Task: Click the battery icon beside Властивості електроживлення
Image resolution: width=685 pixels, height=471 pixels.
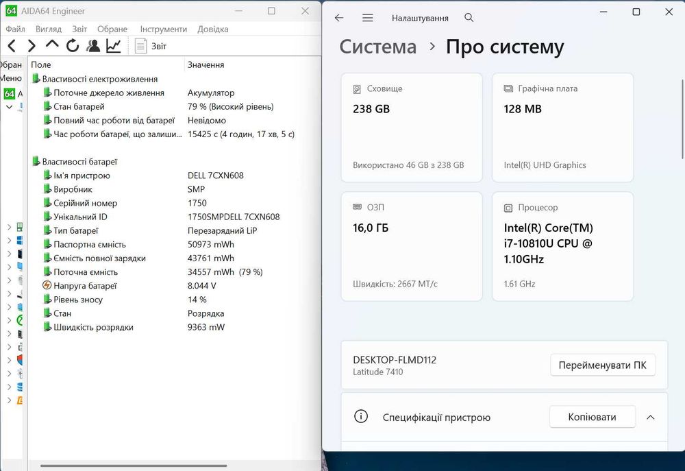Action: (36, 79)
